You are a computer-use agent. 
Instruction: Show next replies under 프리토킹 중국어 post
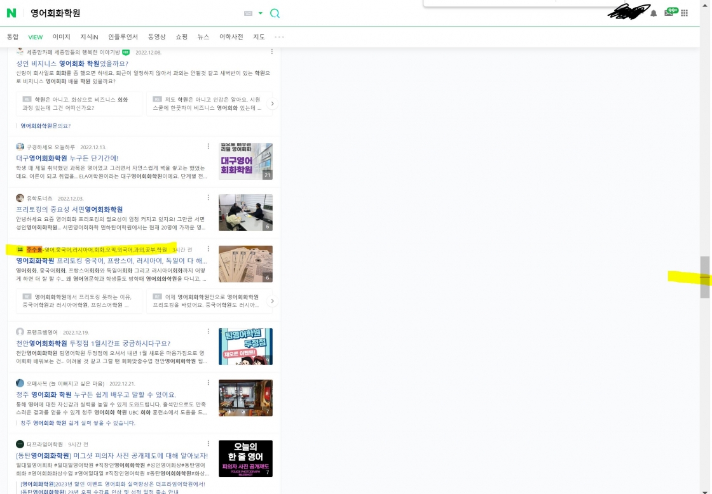point(272,301)
